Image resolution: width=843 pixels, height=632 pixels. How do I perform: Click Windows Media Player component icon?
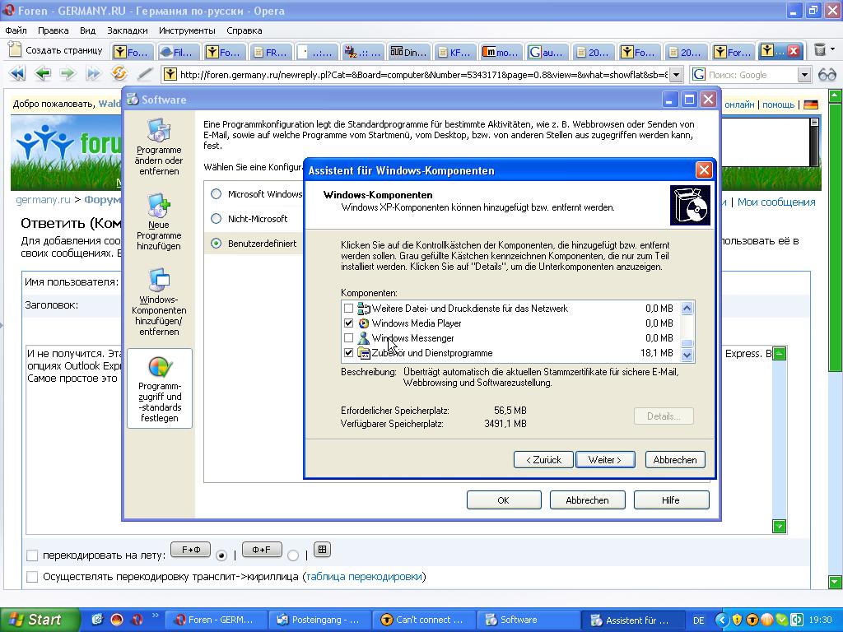click(364, 323)
